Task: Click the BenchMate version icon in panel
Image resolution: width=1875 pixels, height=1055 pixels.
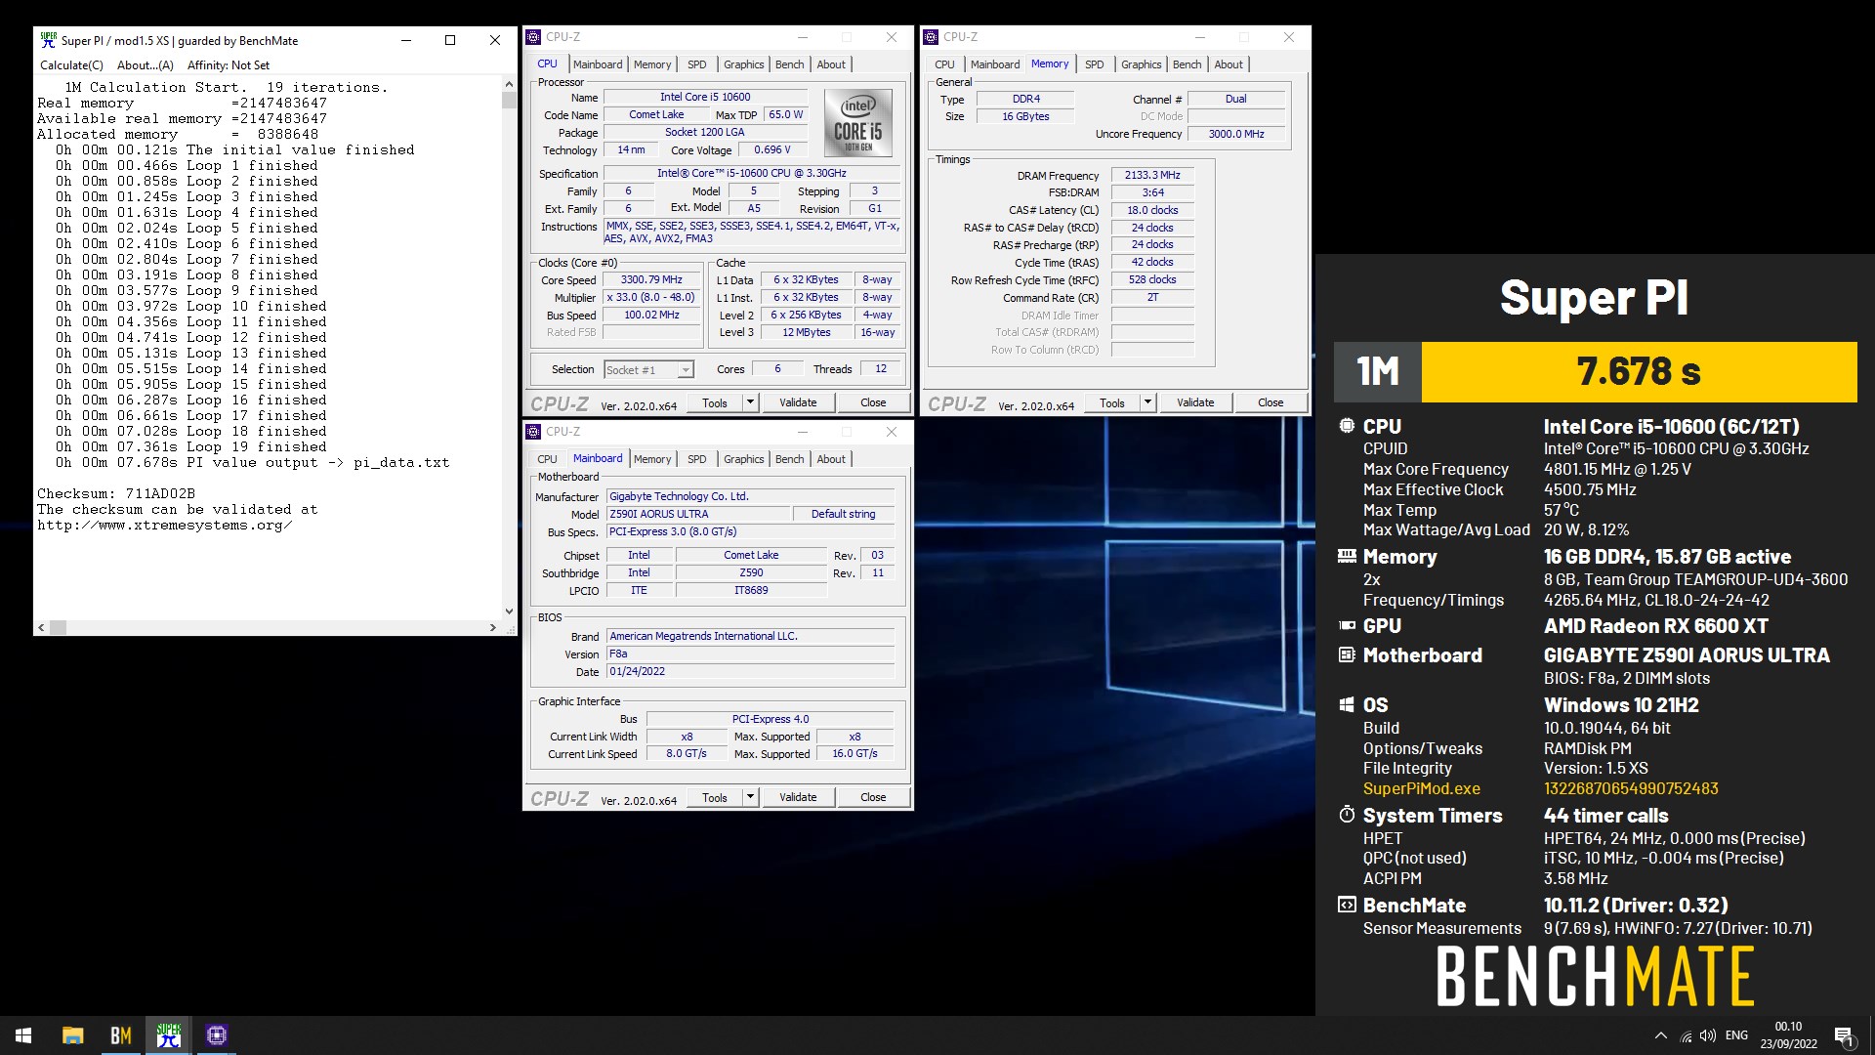Action: click(1347, 905)
